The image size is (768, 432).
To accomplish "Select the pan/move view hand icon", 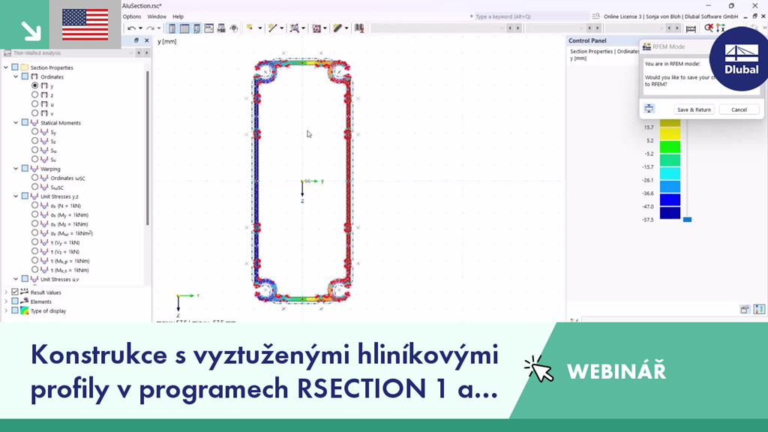I will click(x=234, y=28).
